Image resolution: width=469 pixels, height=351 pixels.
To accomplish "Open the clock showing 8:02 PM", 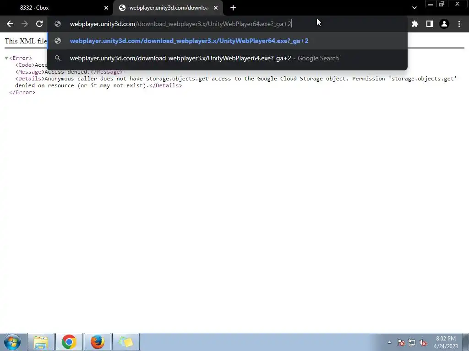I will click(x=446, y=342).
